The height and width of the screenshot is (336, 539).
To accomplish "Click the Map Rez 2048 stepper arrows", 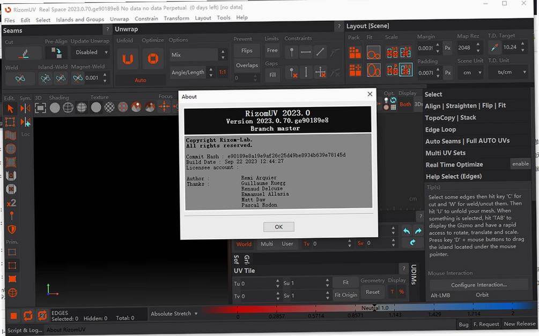I will point(478,48).
